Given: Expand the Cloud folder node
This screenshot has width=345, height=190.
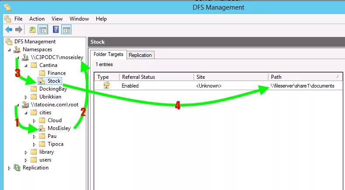Looking at the screenshot, I should (34, 121).
